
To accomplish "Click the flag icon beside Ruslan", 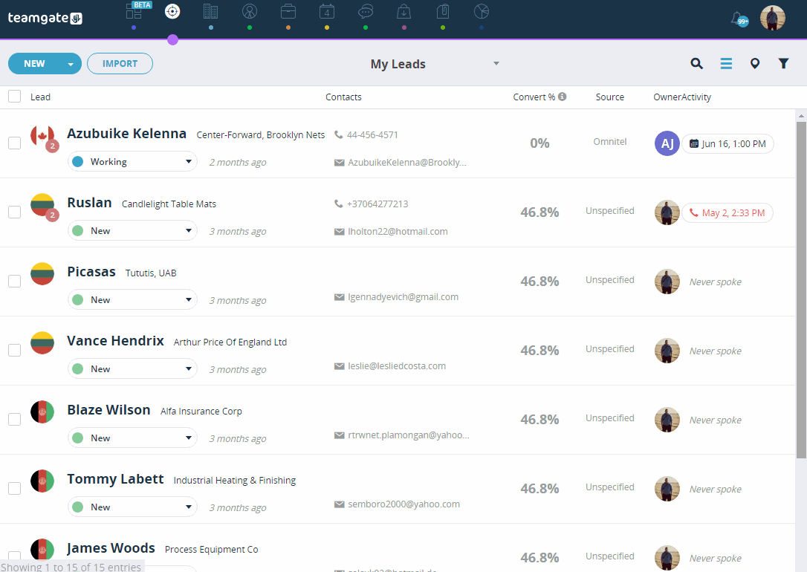I will [x=42, y=205].
